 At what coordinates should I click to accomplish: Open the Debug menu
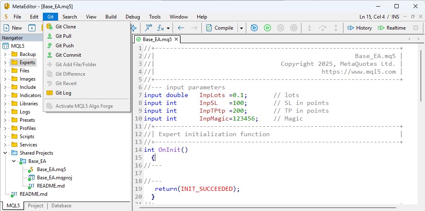click(133, 17)
